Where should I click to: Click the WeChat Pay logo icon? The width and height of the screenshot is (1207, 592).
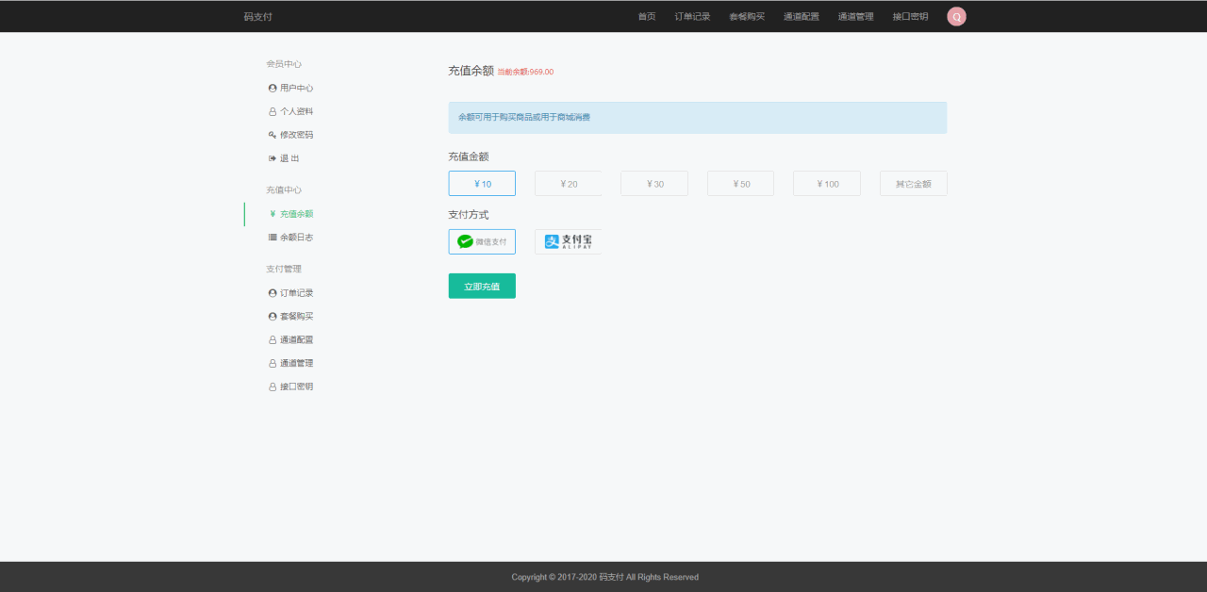465,242
